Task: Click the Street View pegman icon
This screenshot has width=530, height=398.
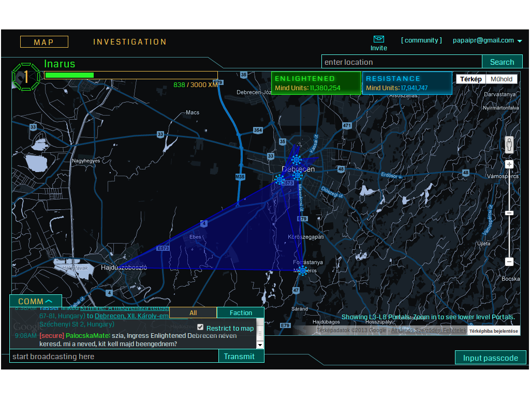Action: point(509,145)
